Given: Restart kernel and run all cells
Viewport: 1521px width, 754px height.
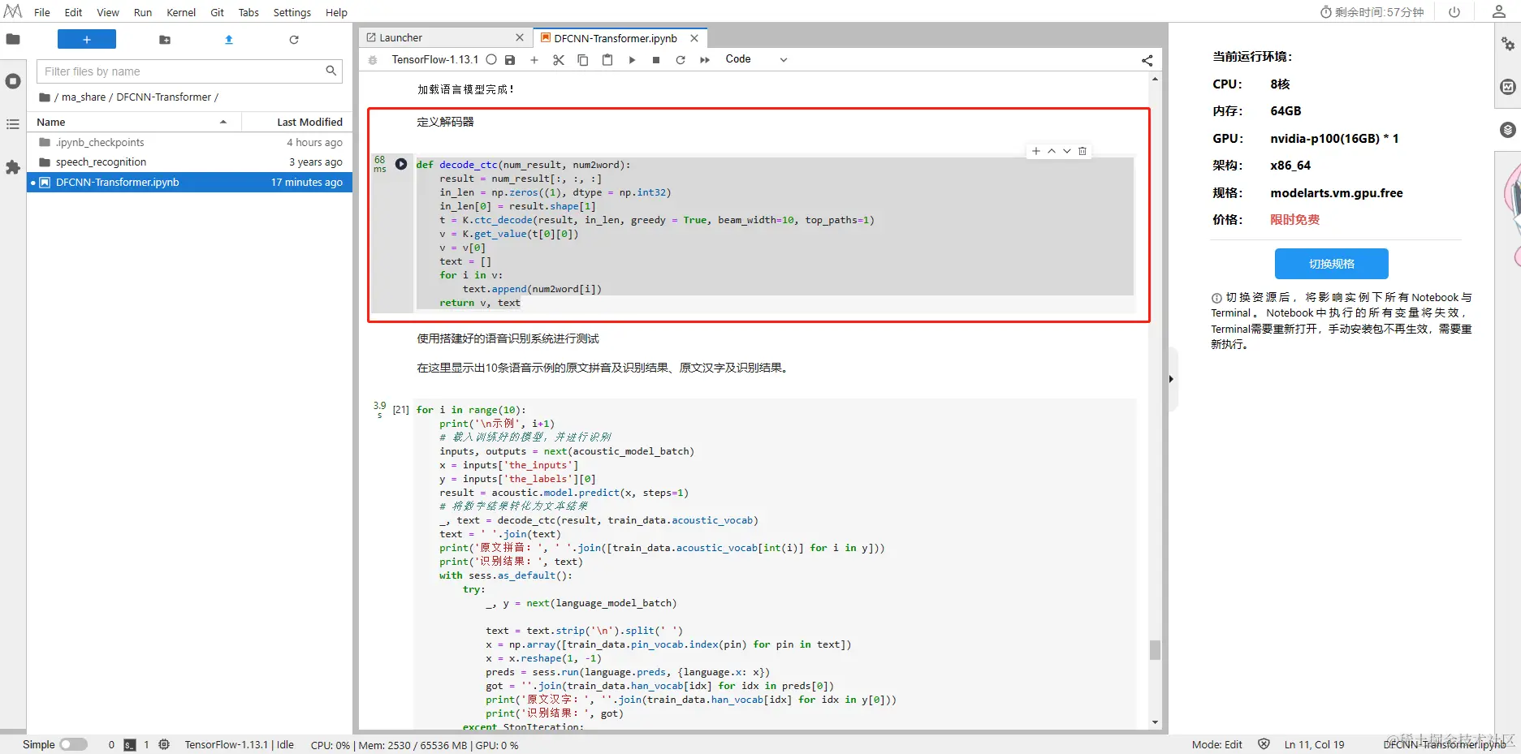Looking at the screenshot, I should [705, 60].
